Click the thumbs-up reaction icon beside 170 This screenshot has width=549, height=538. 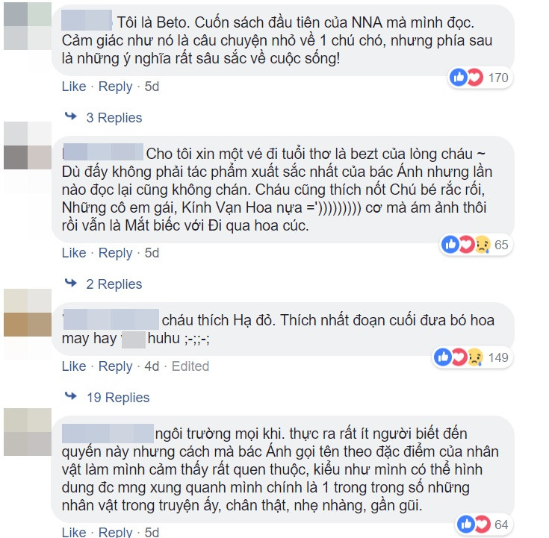459,78
